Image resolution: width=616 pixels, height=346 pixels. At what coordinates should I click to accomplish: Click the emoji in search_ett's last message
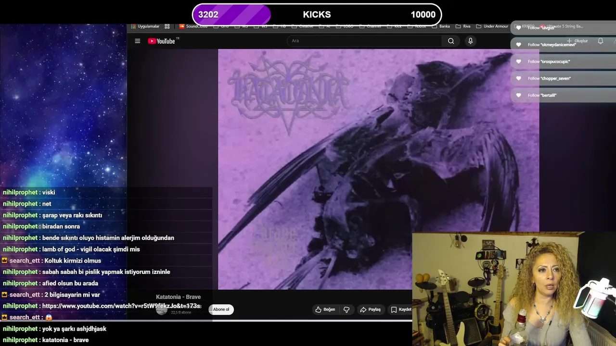[x=48, y=318]
